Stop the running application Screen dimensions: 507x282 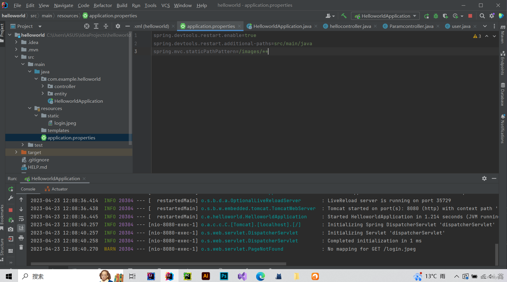11,210
